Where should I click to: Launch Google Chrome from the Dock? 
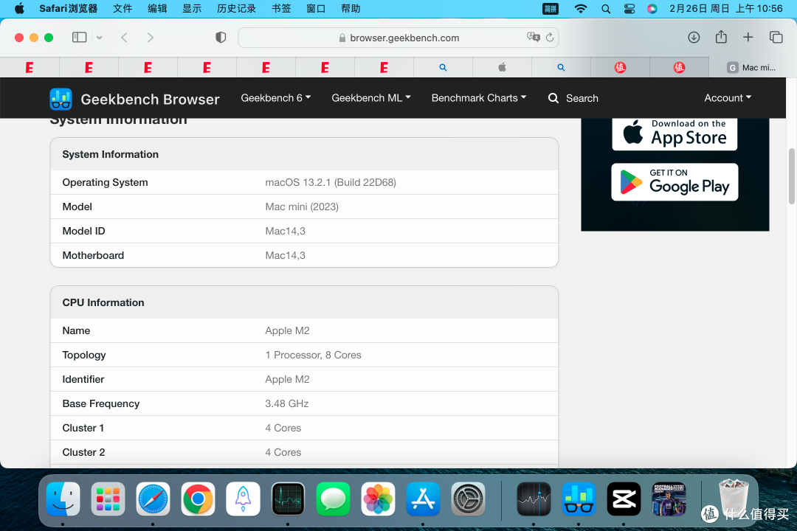[x=198, y=499]
